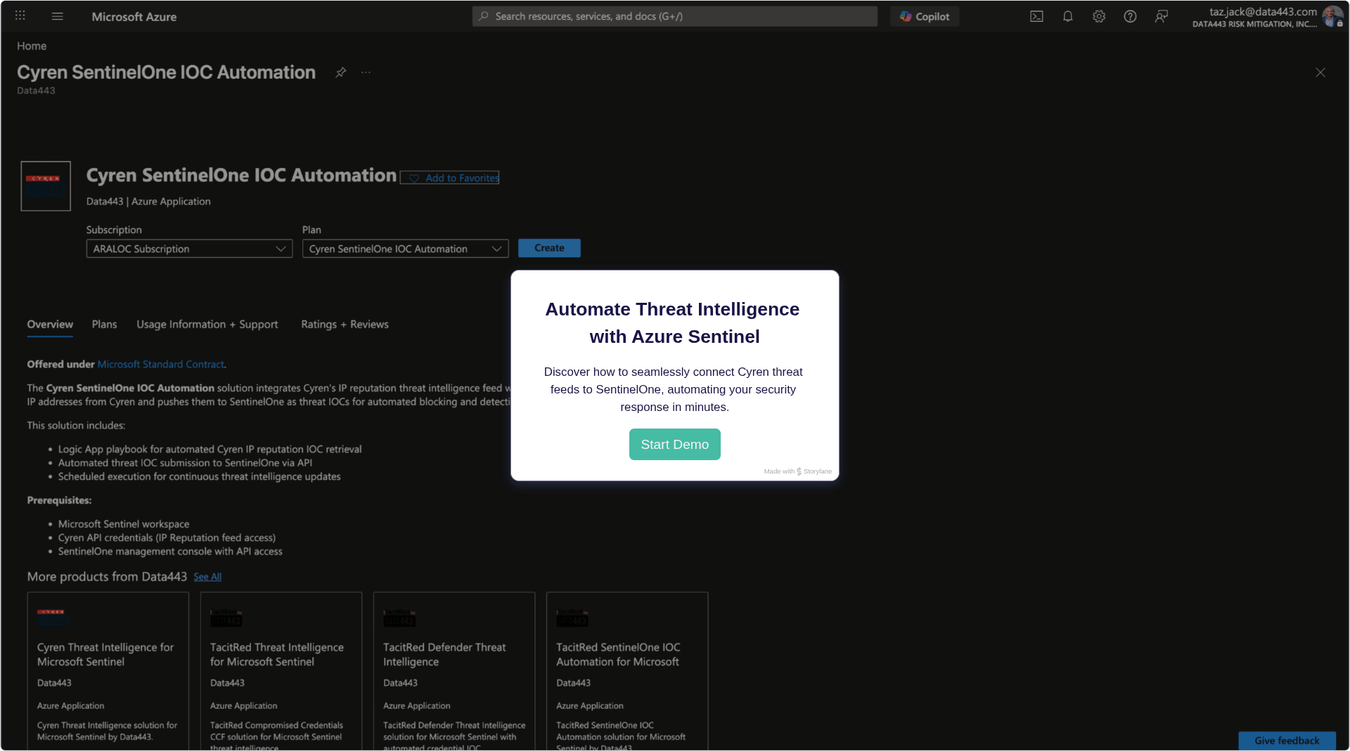Open the more options ellipsis beside title
Screen dimensions: 1350x751
(366, 72)
